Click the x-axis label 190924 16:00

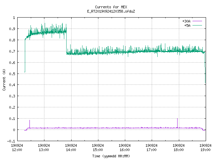[125, 147]
